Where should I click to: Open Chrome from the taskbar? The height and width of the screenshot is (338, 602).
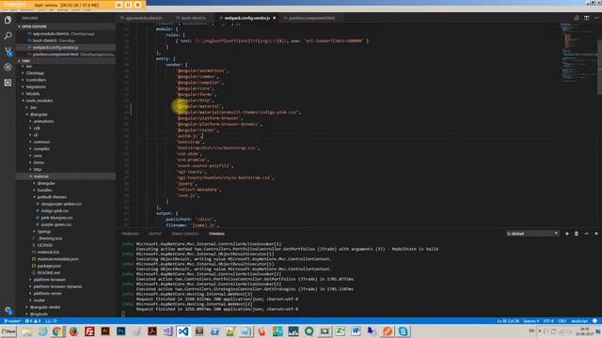pyautogui.click(x=57, y=331)
